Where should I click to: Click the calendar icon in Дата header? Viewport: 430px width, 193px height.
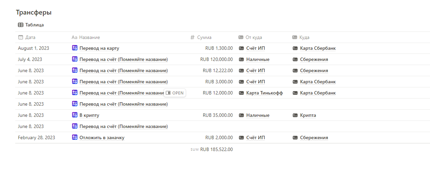[21, 37]
